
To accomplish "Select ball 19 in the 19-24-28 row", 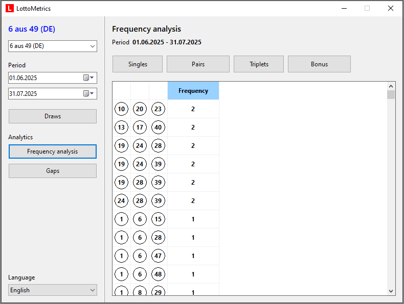I will 121,146.
